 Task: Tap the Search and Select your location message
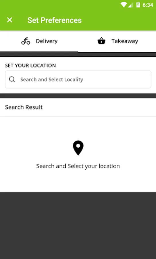(x=78, y=166)
